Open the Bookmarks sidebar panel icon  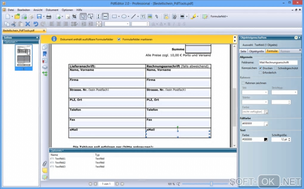[x=45, y=54]
